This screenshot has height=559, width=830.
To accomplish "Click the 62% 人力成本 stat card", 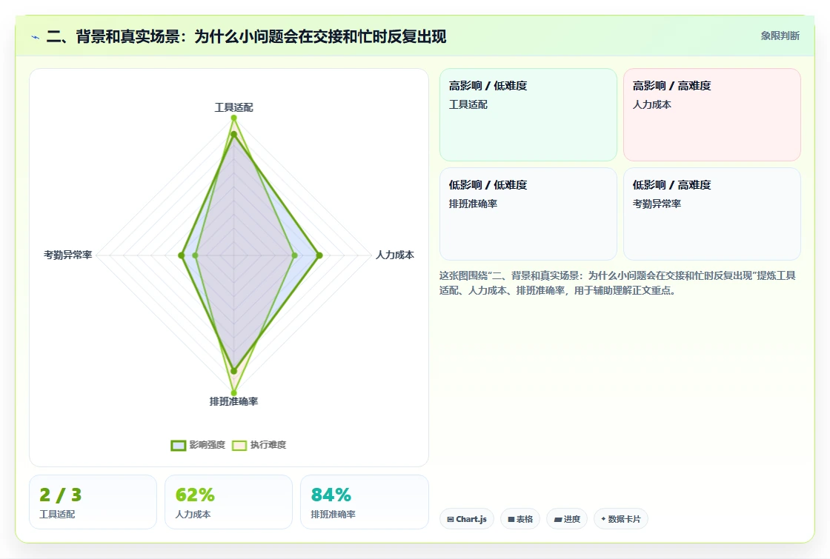I will click(x=229, y=502).
